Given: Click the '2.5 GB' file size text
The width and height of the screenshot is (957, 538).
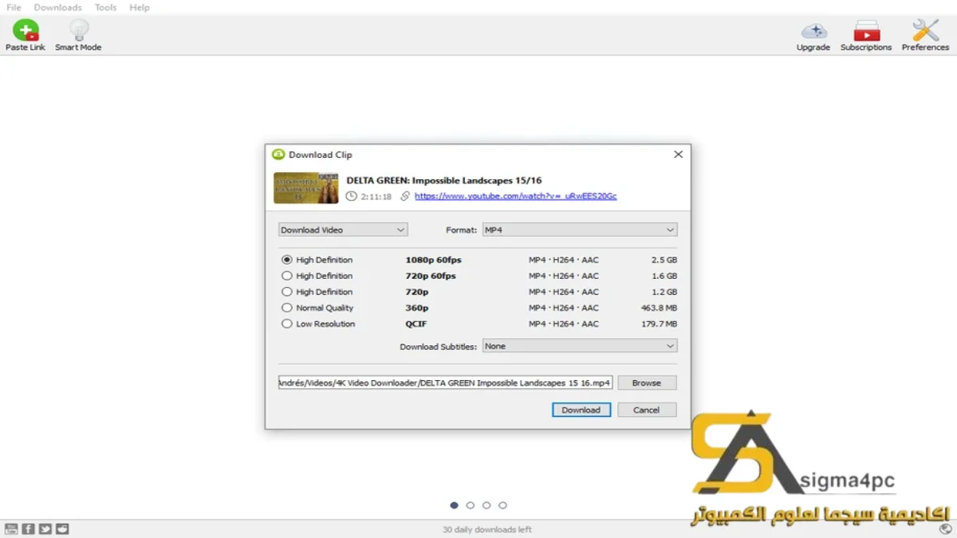Looking at the screenshot, I should point(664,260).
